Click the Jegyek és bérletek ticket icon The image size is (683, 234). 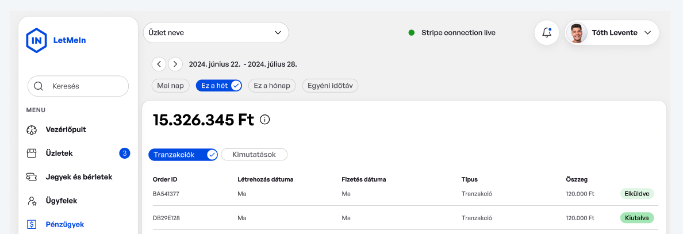[32, 177]
